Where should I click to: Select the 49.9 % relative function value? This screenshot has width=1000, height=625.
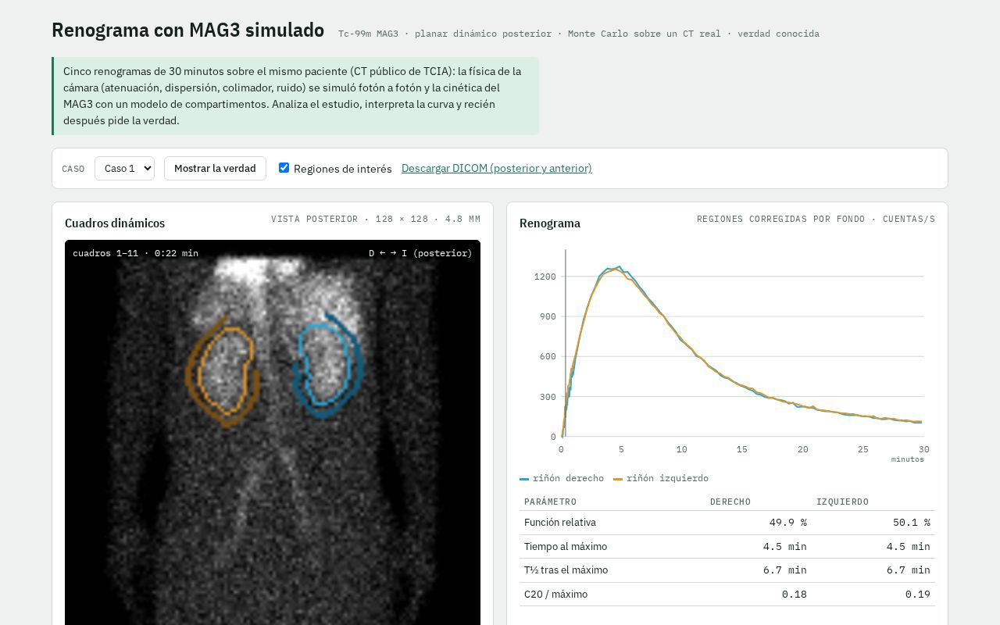click(x=788, y=523)
